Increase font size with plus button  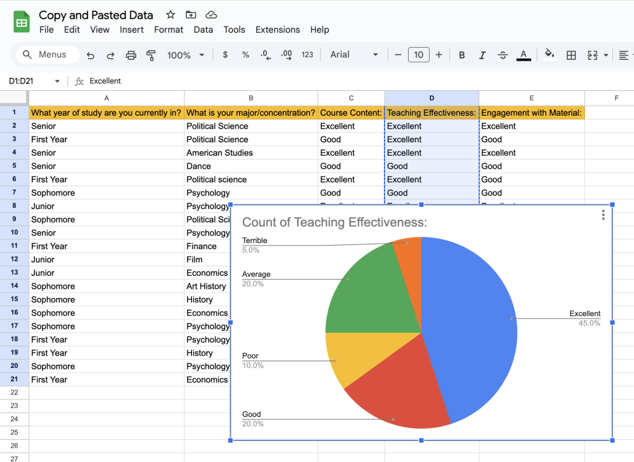[439, 54]
